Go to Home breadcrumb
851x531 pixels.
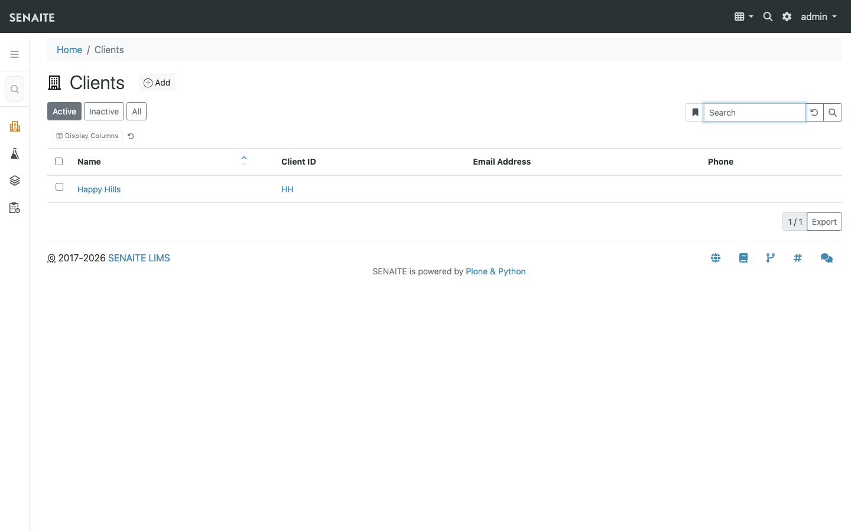pos(69,50)
